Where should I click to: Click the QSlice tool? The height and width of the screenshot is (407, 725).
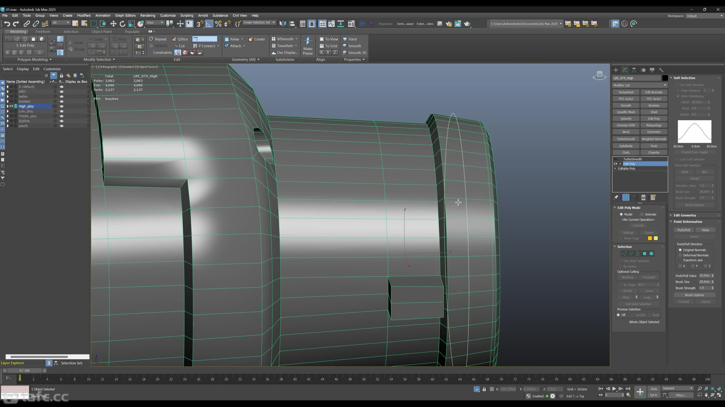180,39
